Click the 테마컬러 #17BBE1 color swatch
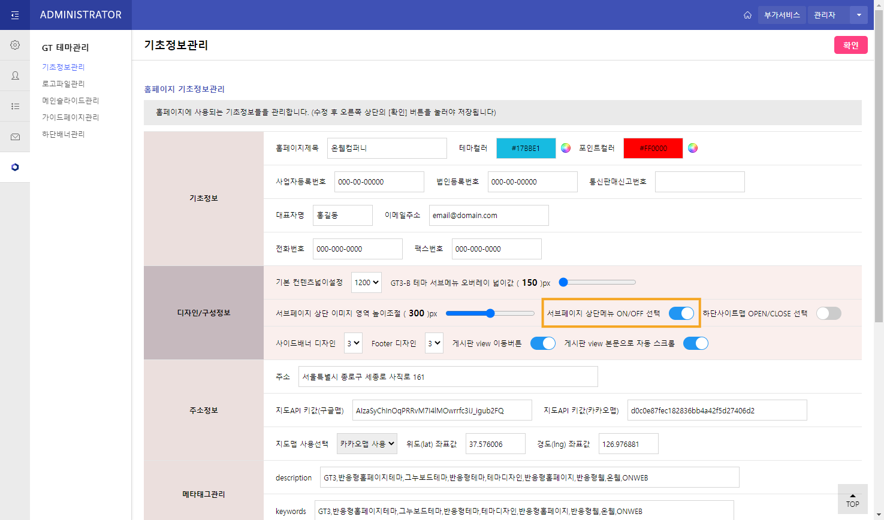 pyautogui.click(x=526, y=148)
